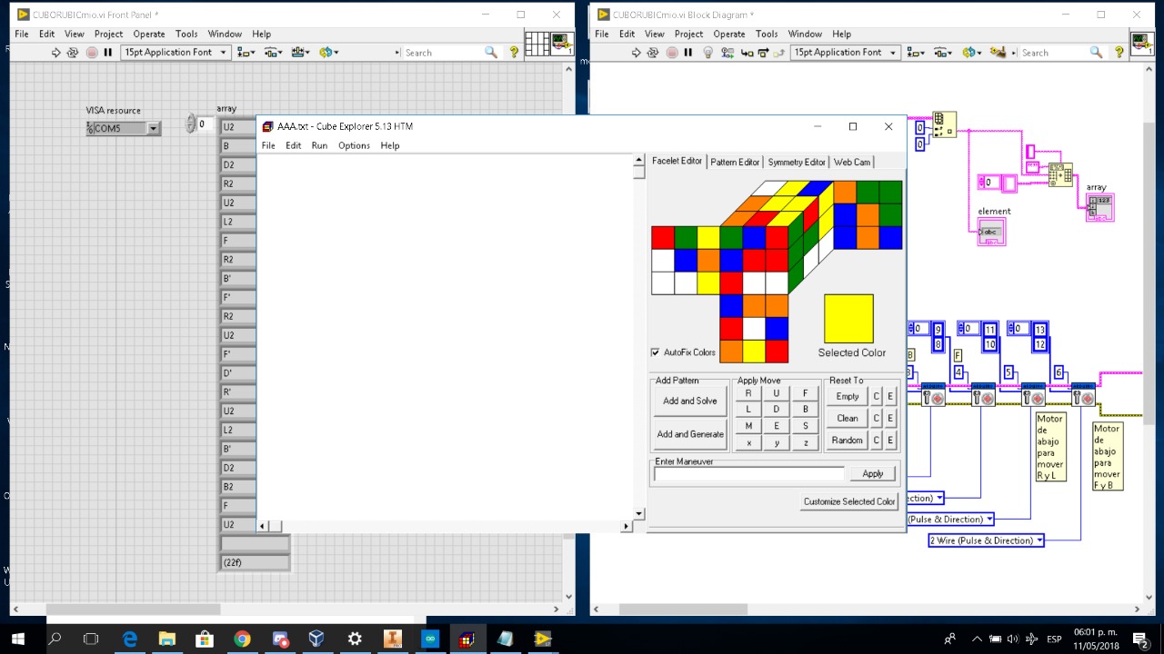Click Block Diagram context help question mark
This screenshot has width=1164, height=654.
tap(1119, 53)
